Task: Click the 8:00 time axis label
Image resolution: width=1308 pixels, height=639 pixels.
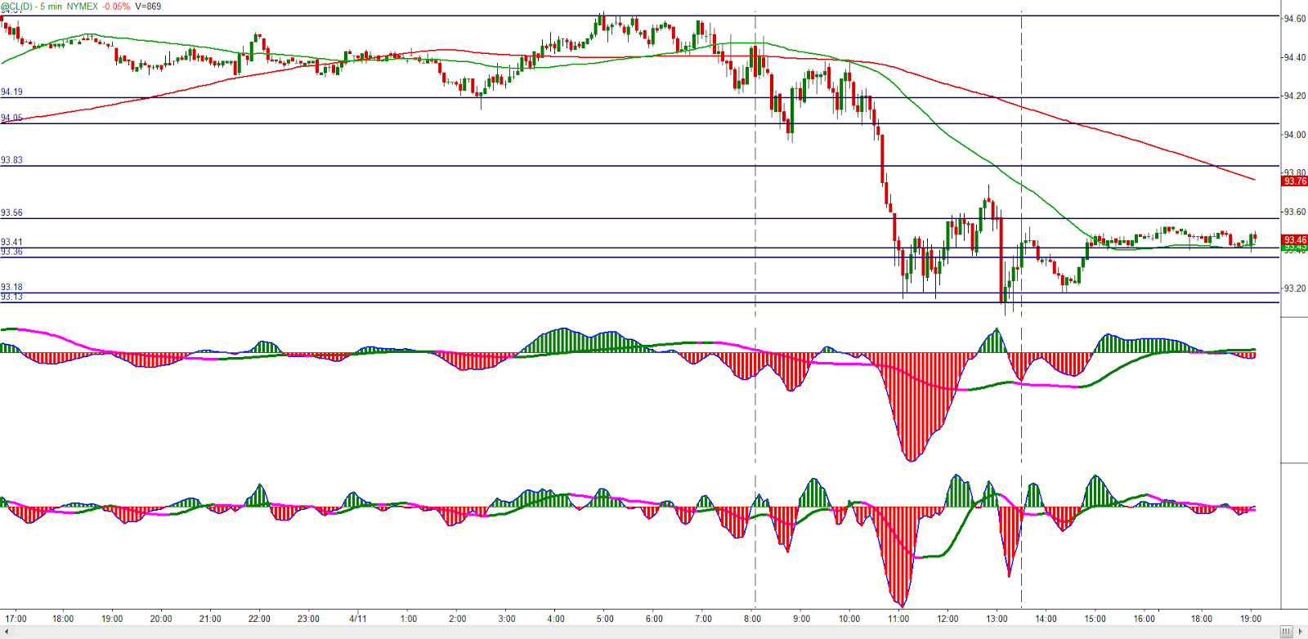Action: click(x=753, y=619)
